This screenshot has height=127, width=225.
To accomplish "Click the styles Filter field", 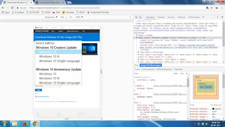I will (153, 74).
